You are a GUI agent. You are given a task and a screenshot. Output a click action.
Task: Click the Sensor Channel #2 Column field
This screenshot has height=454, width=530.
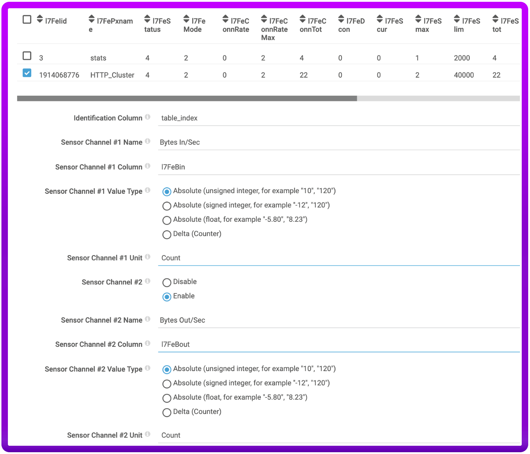[338, 345]
